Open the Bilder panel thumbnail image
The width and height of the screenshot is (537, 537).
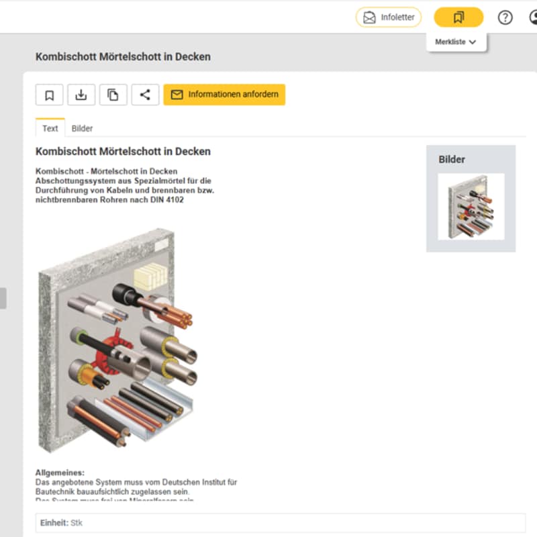471,207
